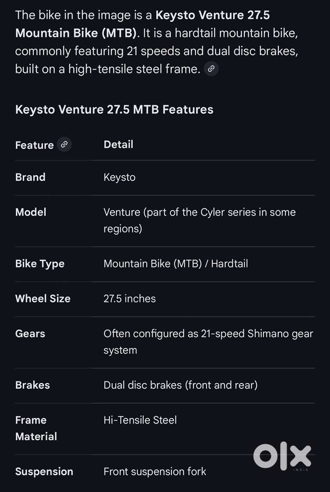
Task: Select the Bike Type row label
Action: [x=40, y=263]
